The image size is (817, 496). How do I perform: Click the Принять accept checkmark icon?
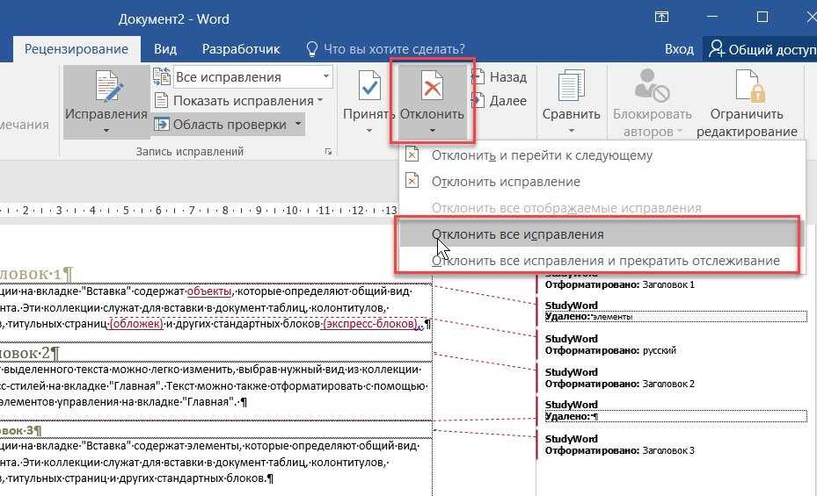(x=368, y=86)
